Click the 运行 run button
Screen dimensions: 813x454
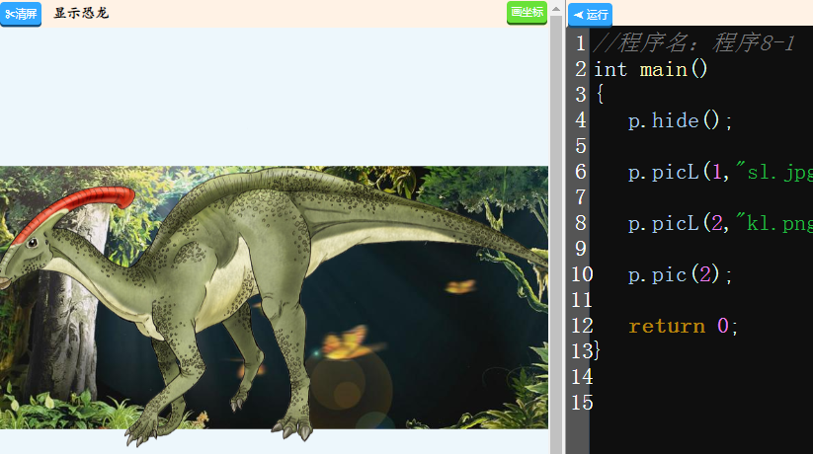click(x=590, y=15)
